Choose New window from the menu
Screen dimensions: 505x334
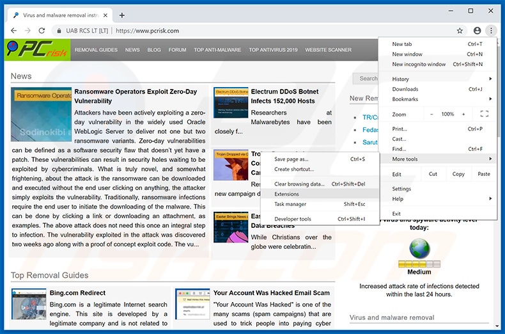[x=437, y=54]
